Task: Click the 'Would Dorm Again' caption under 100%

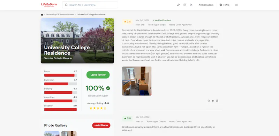Action: 98,96
